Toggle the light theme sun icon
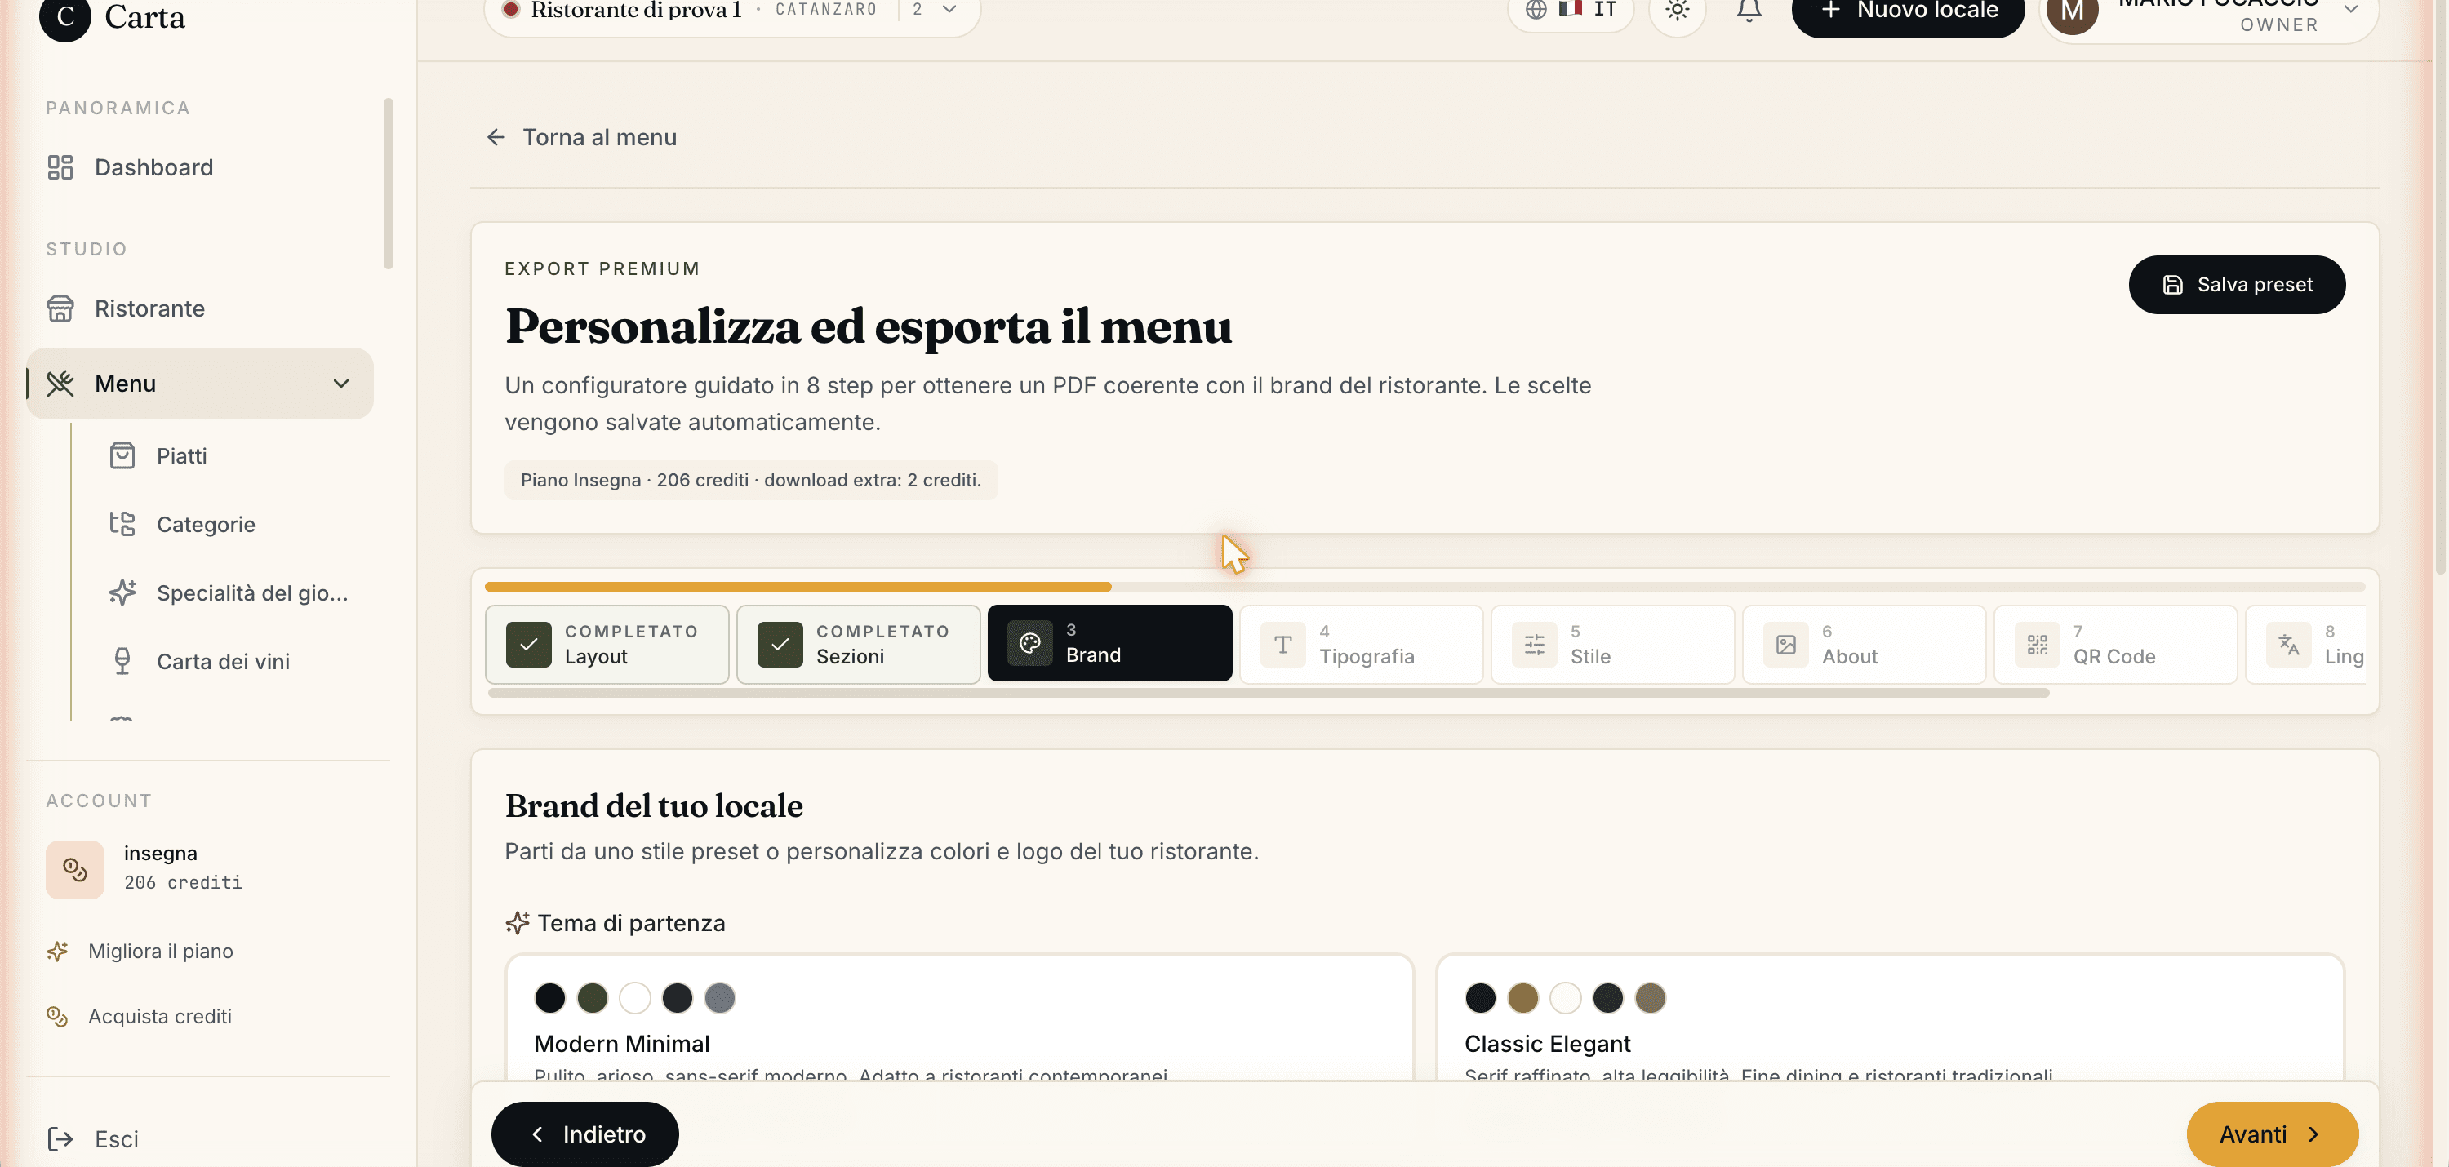Viewport: 2449px width, 1167px height. click(x=1677, y=11)
